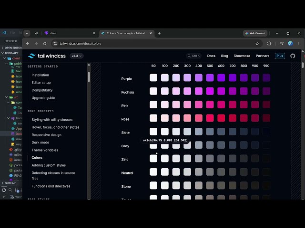305x228 pixels.
Task: Expand OPEN EDITORS section in VS Code
Action: (x=11, y=47)
